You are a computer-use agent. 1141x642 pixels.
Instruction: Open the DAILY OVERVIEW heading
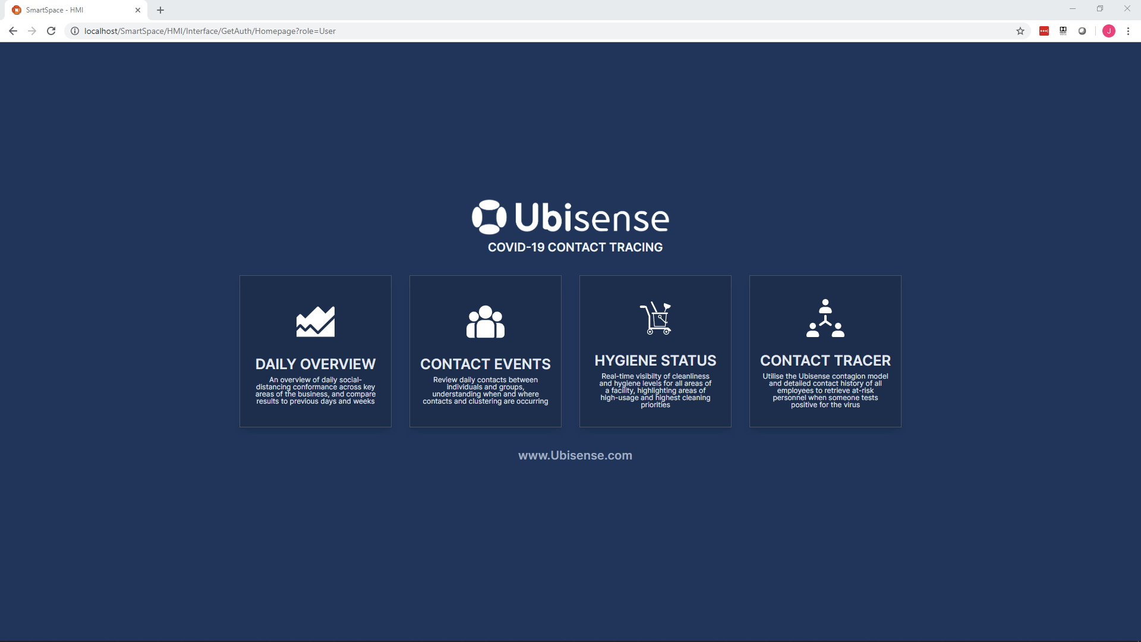(316, 364)
